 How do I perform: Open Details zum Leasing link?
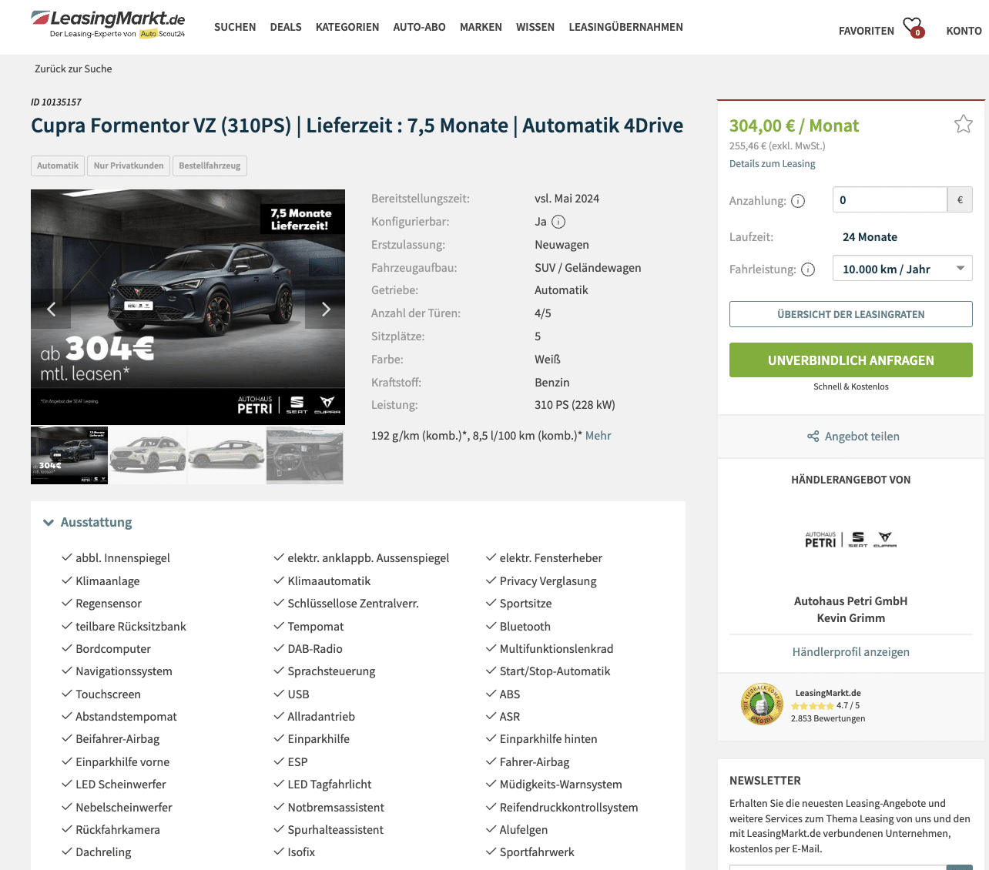pos(772,164)
